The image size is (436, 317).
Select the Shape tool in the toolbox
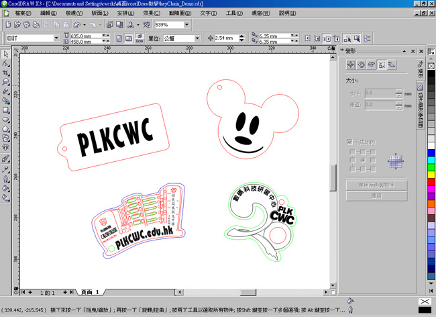[5, 63]
